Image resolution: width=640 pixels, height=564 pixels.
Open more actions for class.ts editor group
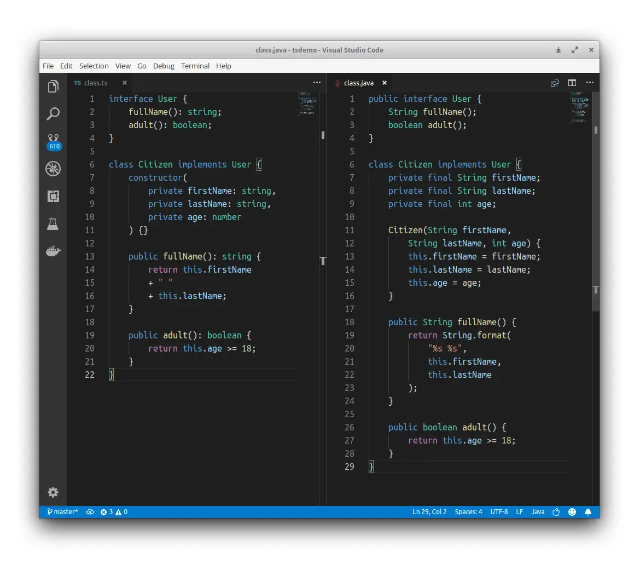coord(317,83)
